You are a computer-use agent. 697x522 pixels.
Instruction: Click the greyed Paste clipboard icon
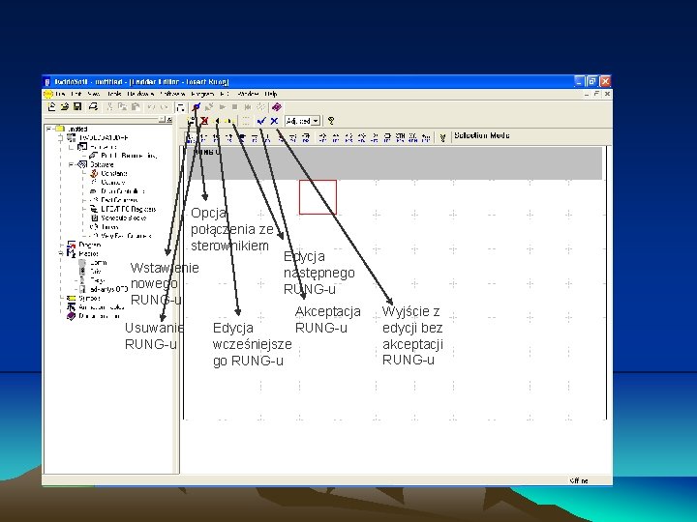point(136,106)
